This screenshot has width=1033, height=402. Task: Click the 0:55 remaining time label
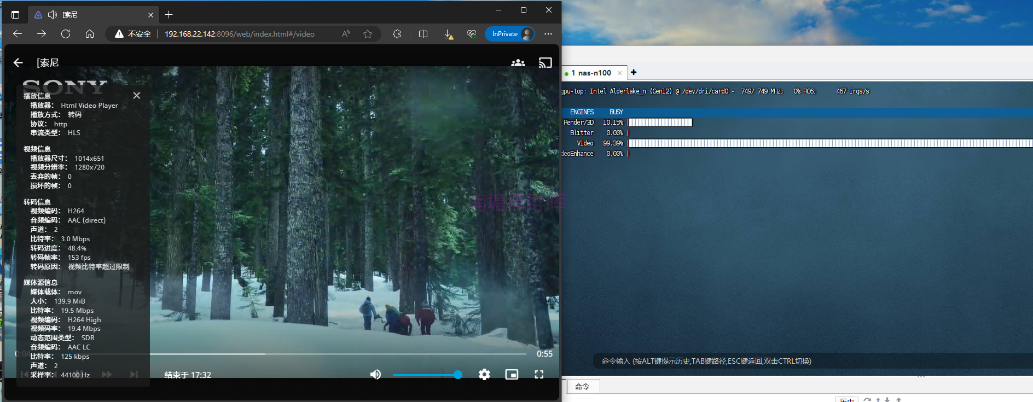[x=544, y=354]
